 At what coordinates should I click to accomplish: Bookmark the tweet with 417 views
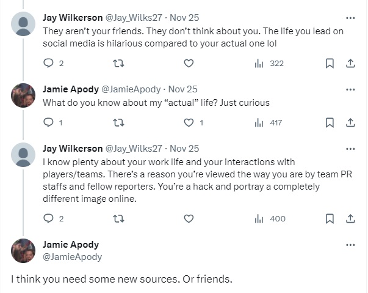pos(330,122)
